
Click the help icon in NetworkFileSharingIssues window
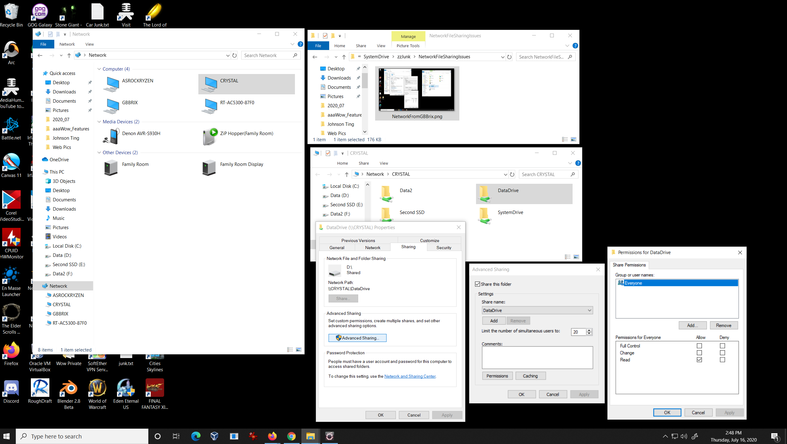(x=575, y=46)
